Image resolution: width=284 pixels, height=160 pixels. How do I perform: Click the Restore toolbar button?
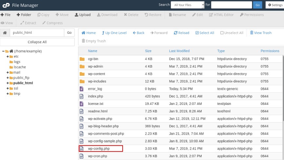click(153, 15)
